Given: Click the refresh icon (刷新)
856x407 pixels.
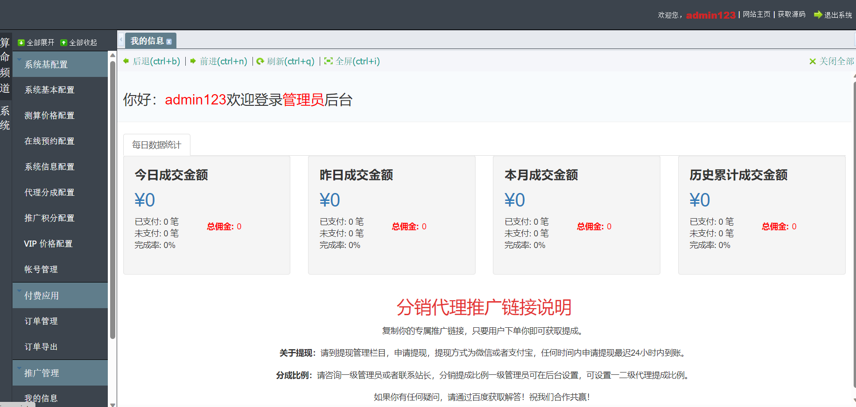Looking at the screenshot, I should (260, 61).
